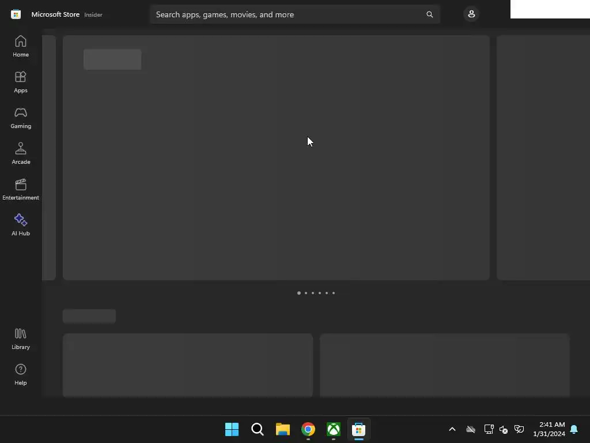The height and width of the screenshot is (443, 590).
Task: Select the fifth carousel page dot
Action: pos(327,293)
